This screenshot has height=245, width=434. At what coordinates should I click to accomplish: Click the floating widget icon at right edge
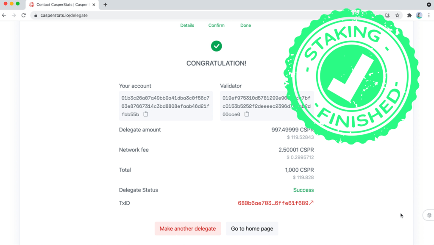tap(429, 215)
